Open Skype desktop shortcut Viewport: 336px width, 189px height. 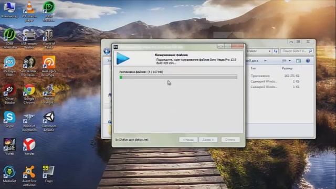(9, 120)
